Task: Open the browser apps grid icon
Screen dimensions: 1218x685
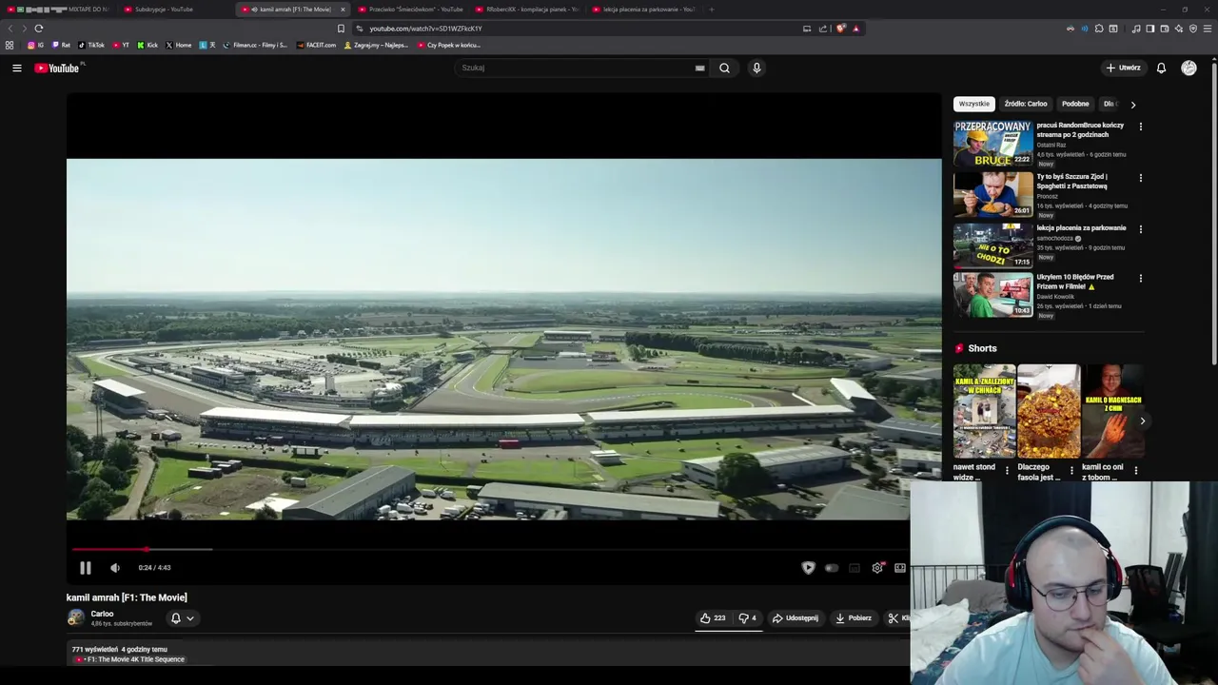Action: click(10, 45)
